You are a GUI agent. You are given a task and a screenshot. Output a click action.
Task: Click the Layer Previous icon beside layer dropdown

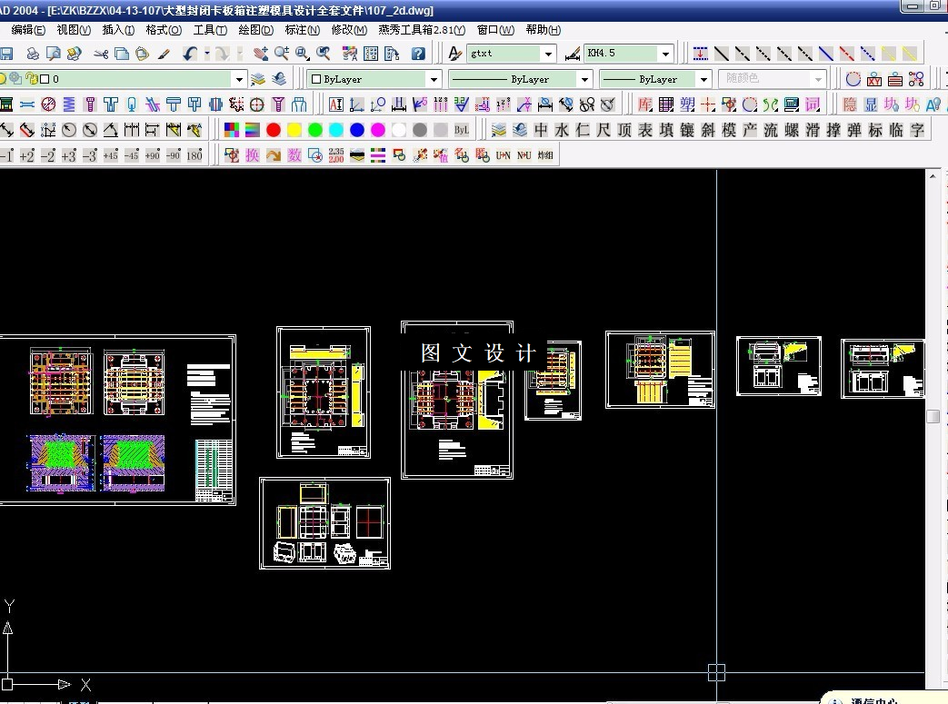click(279, 79)
